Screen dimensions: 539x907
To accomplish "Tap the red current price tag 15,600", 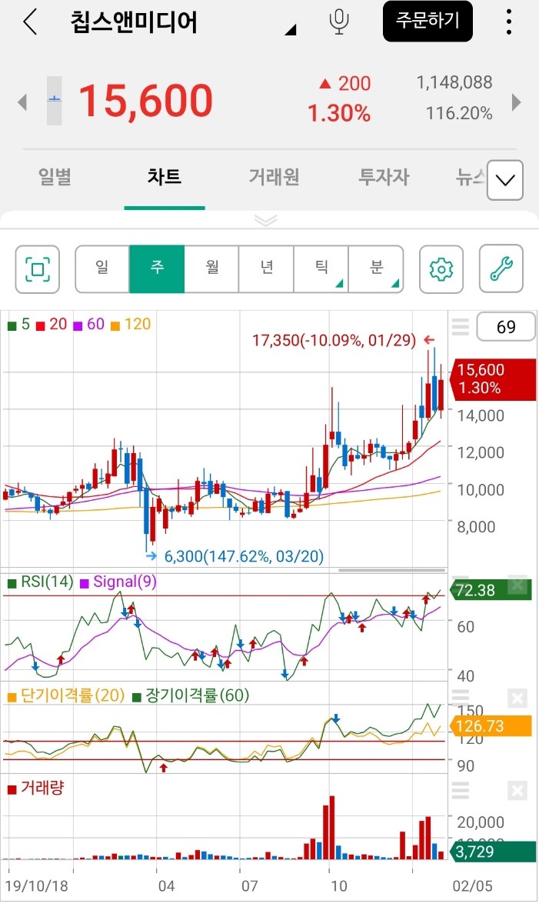I will pyautogui.click(x=494, y=379).
